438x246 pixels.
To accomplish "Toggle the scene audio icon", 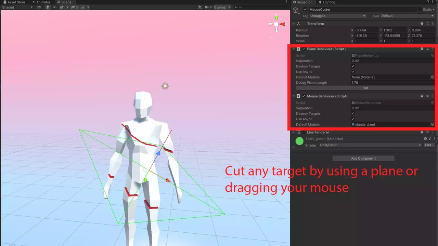I will point(55,7).
